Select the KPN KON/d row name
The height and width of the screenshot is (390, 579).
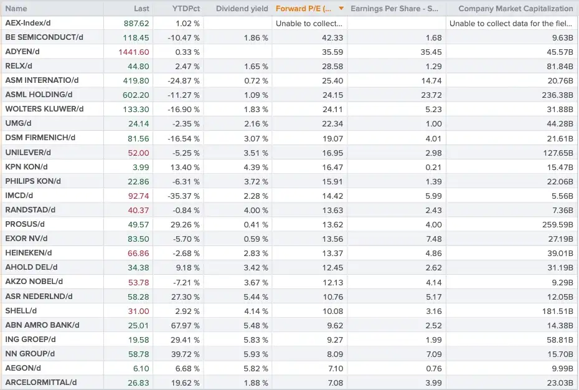pyautogui.click(x=26, y=167)
